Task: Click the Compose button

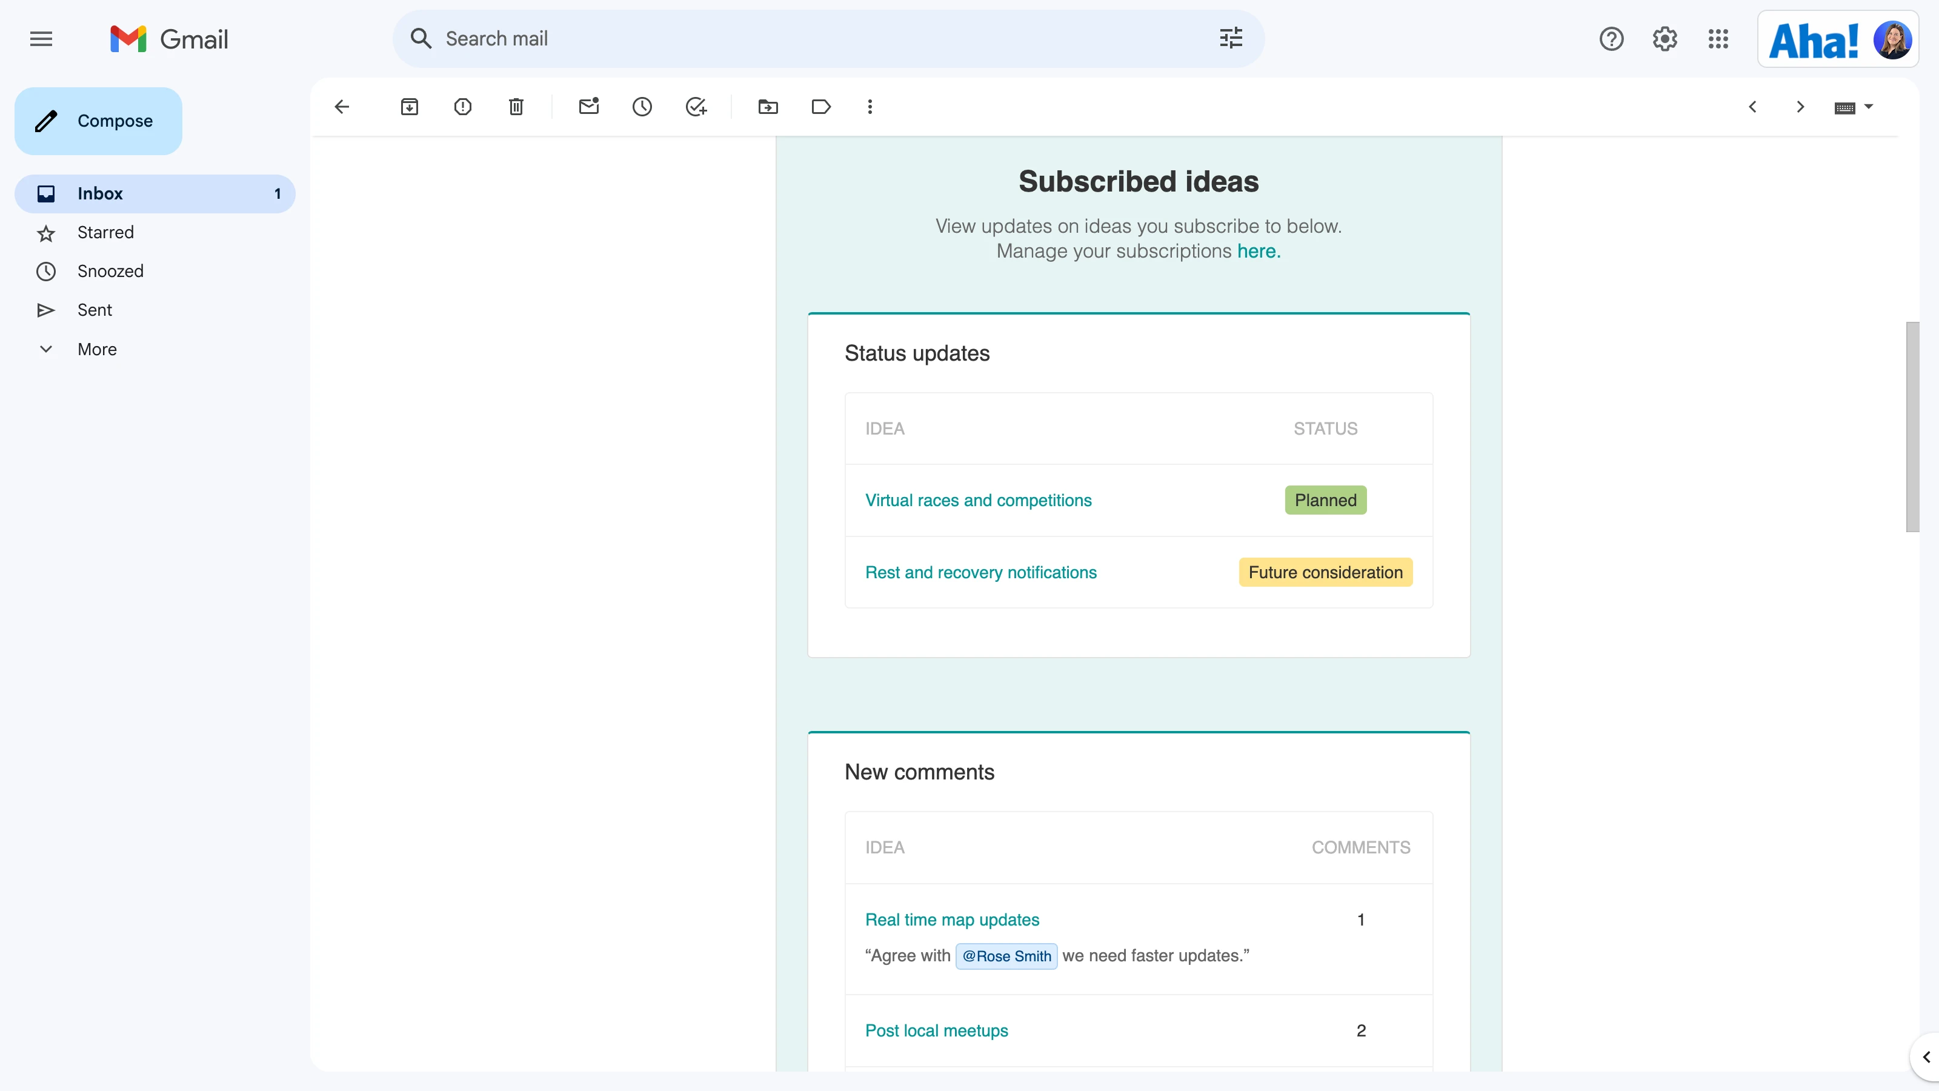Action: pos(99,121)
